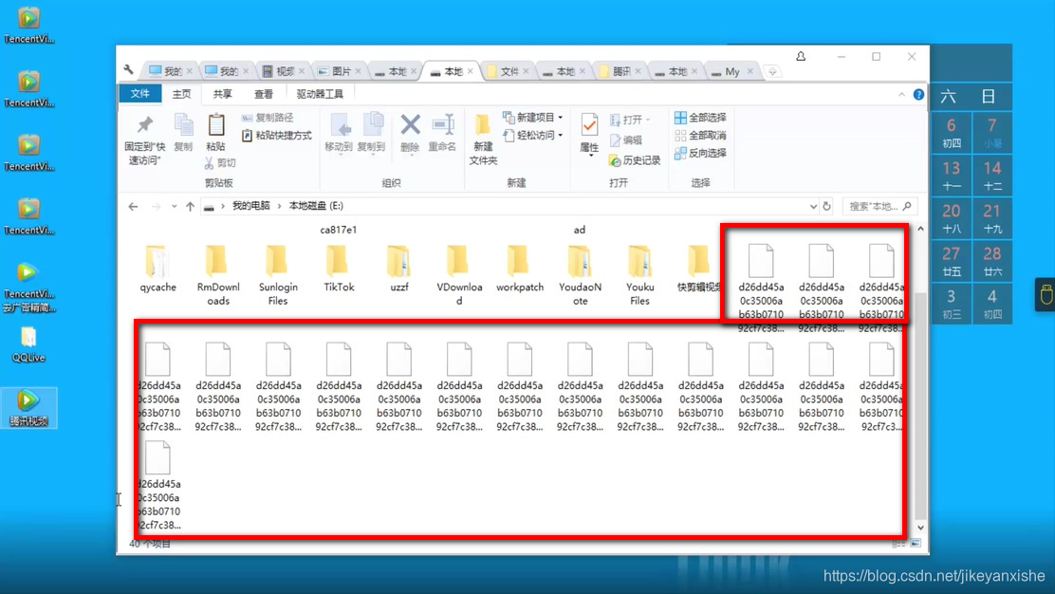
Task: Refresh the current folder view
Action: pos(827,206)
